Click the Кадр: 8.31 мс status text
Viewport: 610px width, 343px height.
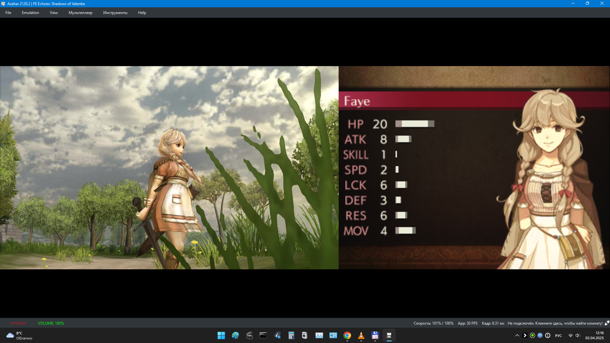pyautogui.click(x=493, y=323)
